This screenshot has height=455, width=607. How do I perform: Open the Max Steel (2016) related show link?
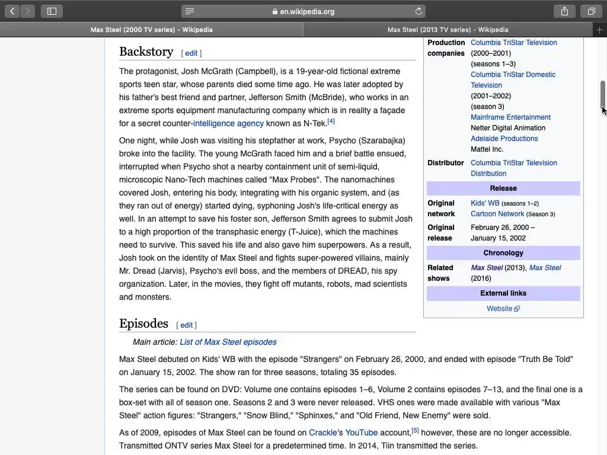pos(545,268)
